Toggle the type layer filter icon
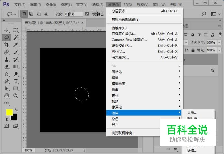Screen dimensions: 224x154 199,35
